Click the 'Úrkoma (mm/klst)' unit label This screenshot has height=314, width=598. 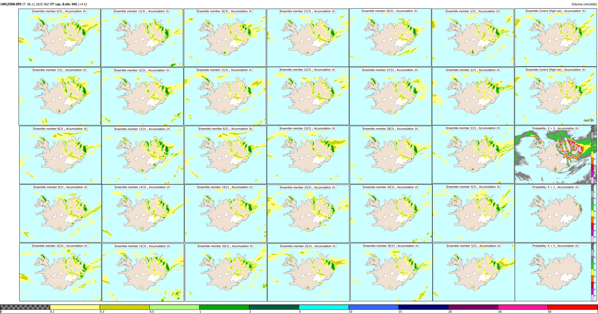coord(584,4)
